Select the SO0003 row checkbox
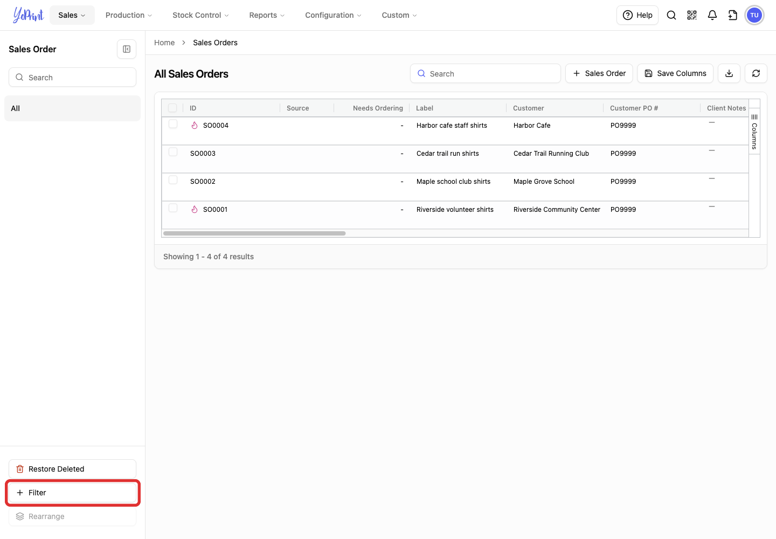 coord(173,152)
